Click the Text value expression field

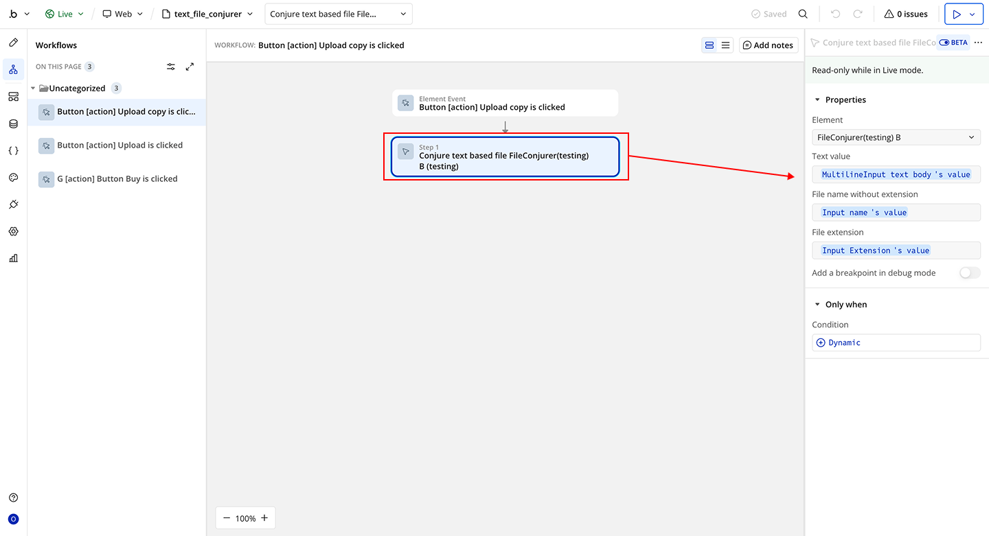896,174
